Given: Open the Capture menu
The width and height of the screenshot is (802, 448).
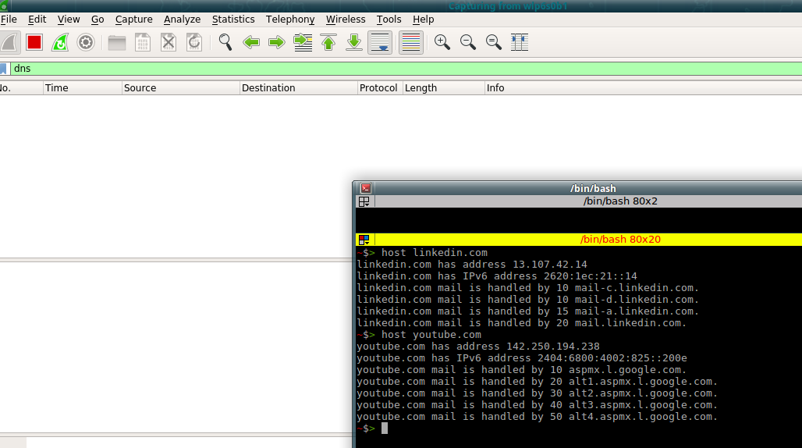Looking at the screenshot, I should pyautogui.click(x=134, y=20).
